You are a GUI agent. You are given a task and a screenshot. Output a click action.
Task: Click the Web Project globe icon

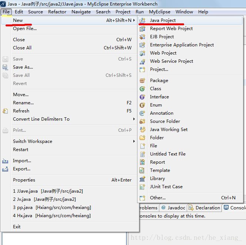pyautogui.click(x=142, y=53)
